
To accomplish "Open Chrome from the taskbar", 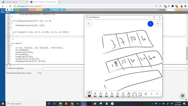I will tap(72, 104).
